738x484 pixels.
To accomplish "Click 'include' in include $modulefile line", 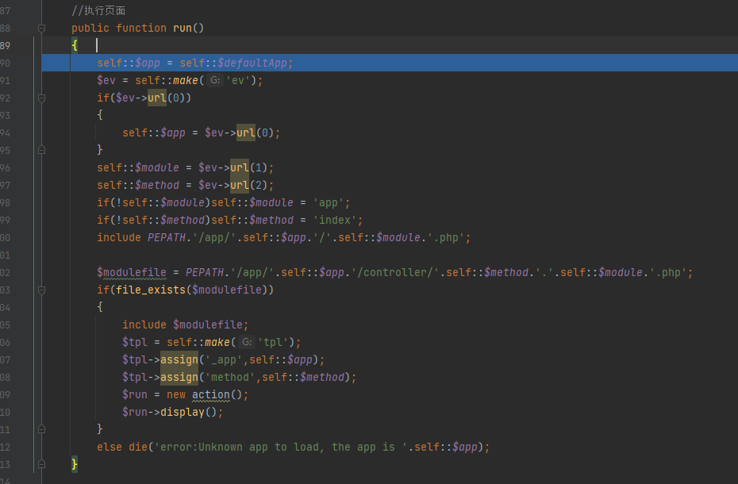I will click(x=144, y=325).
